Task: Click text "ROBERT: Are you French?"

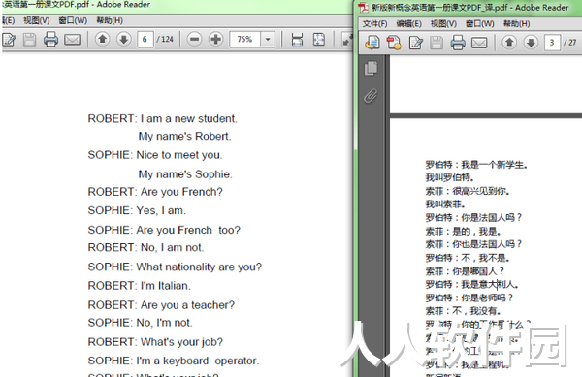Action: [155, 192]
